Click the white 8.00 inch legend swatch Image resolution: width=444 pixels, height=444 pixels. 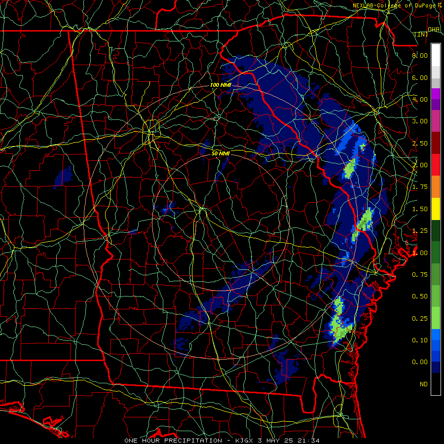click(436, 55)
